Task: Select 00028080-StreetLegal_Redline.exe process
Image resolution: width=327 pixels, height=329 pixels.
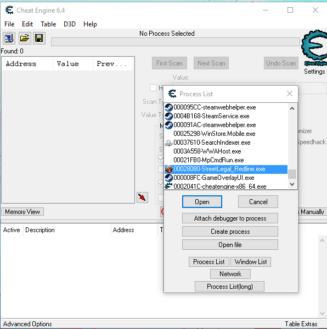Action: pyautogui.click(x=226, y=169)
